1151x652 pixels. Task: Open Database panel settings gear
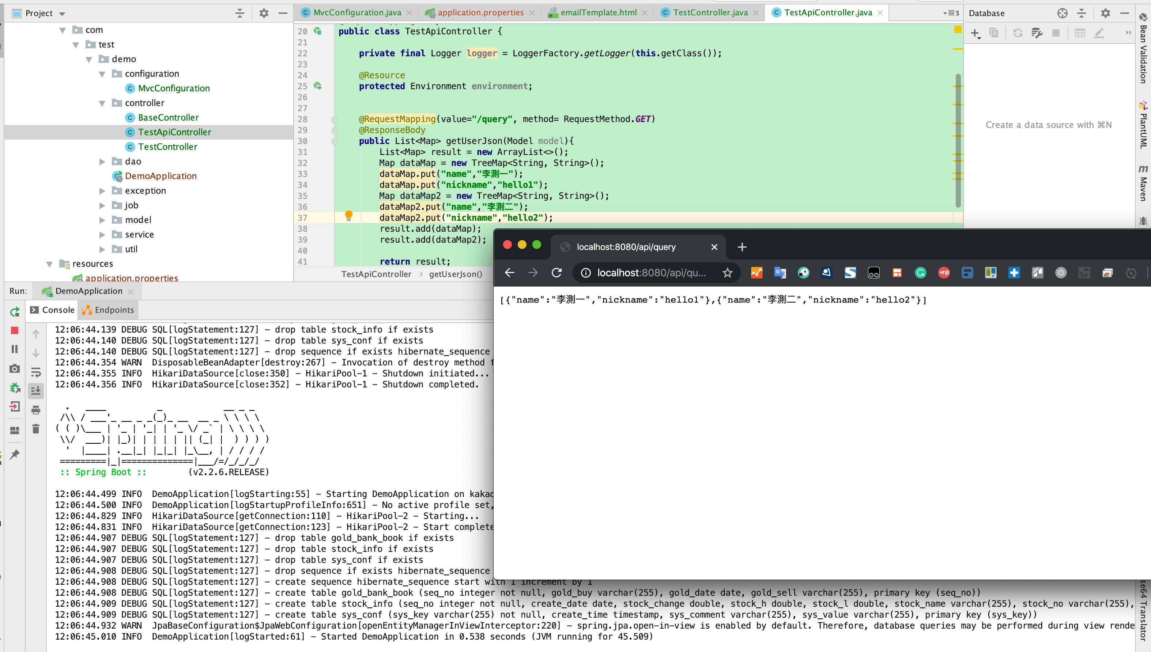pyautogui.click(x=1105, y=14)
